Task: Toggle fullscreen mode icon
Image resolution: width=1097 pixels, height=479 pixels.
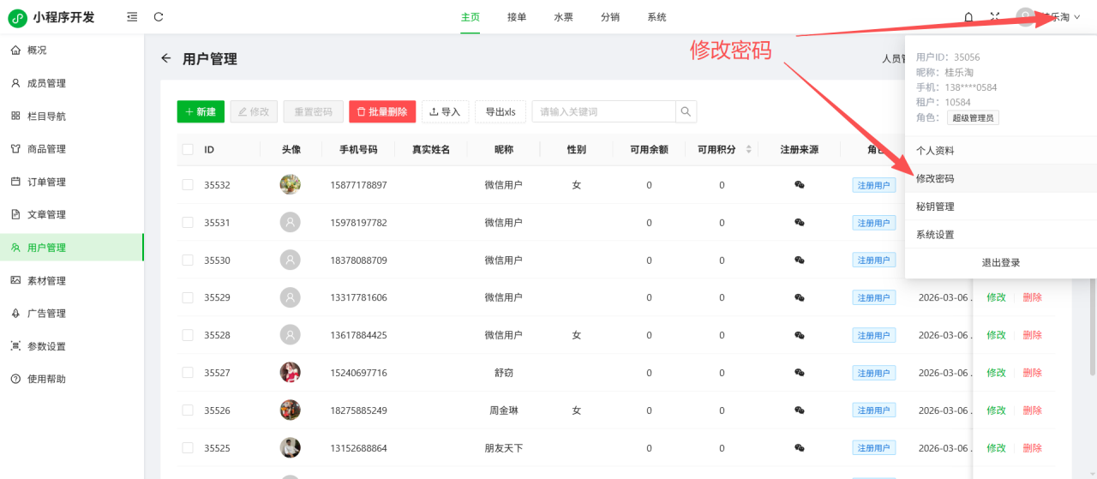Action: coord(995,17)
